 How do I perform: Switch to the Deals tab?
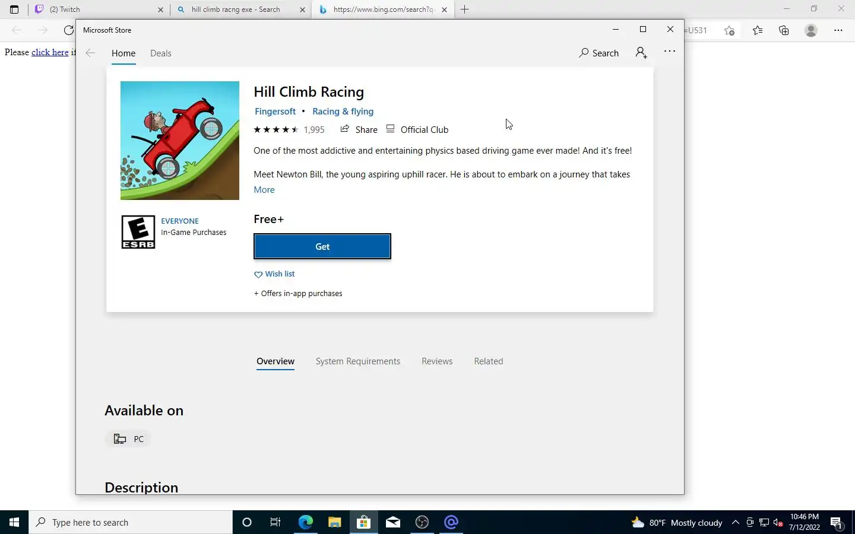click(x=161, y=53)
